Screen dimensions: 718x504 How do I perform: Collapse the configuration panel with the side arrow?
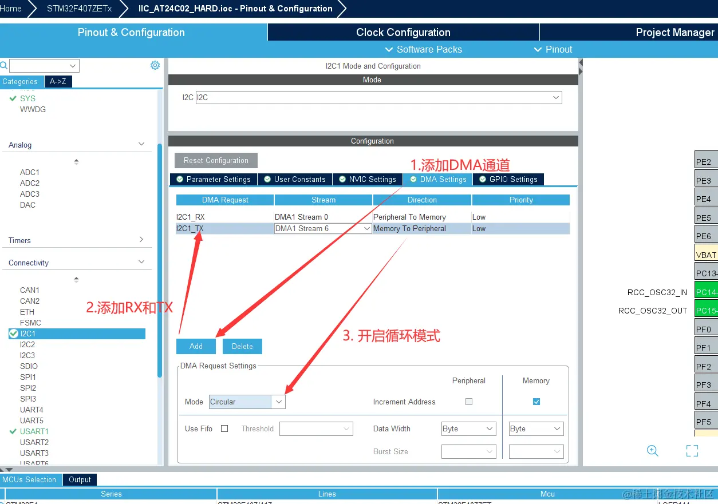click(581, 62)
